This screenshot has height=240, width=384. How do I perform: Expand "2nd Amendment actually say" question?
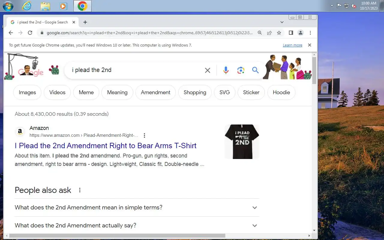click(x=137, y=226)
